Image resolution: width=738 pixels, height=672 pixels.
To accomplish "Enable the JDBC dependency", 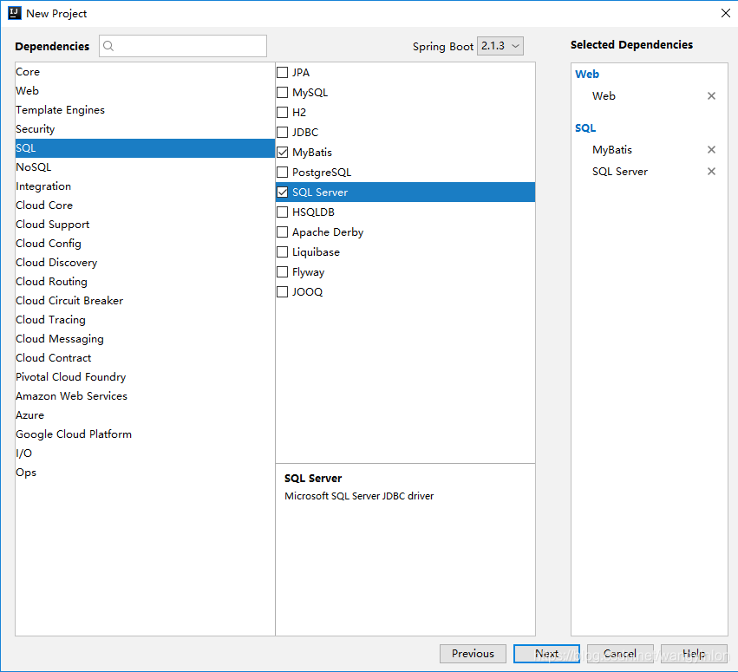I will tap(283, 133).
